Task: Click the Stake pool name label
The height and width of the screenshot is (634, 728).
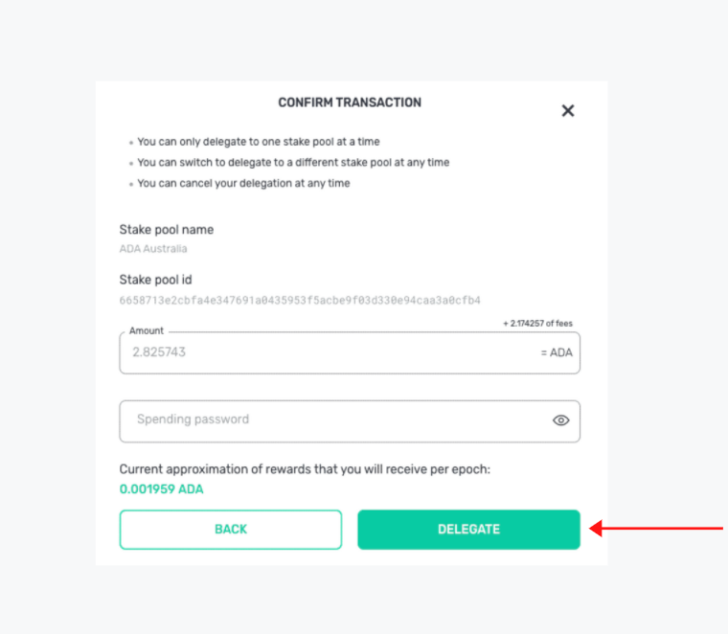Action: (167, 230)
